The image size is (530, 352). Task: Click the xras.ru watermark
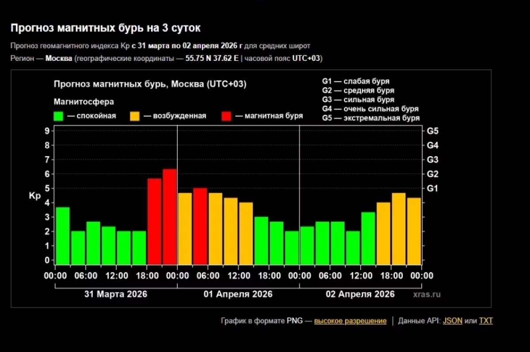click(x=427, y=294)
